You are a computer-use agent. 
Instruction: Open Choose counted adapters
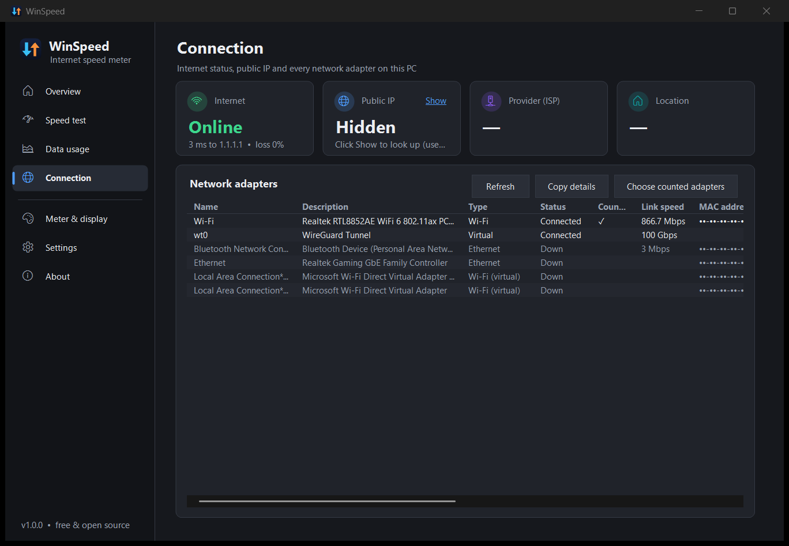click(675, 186)
